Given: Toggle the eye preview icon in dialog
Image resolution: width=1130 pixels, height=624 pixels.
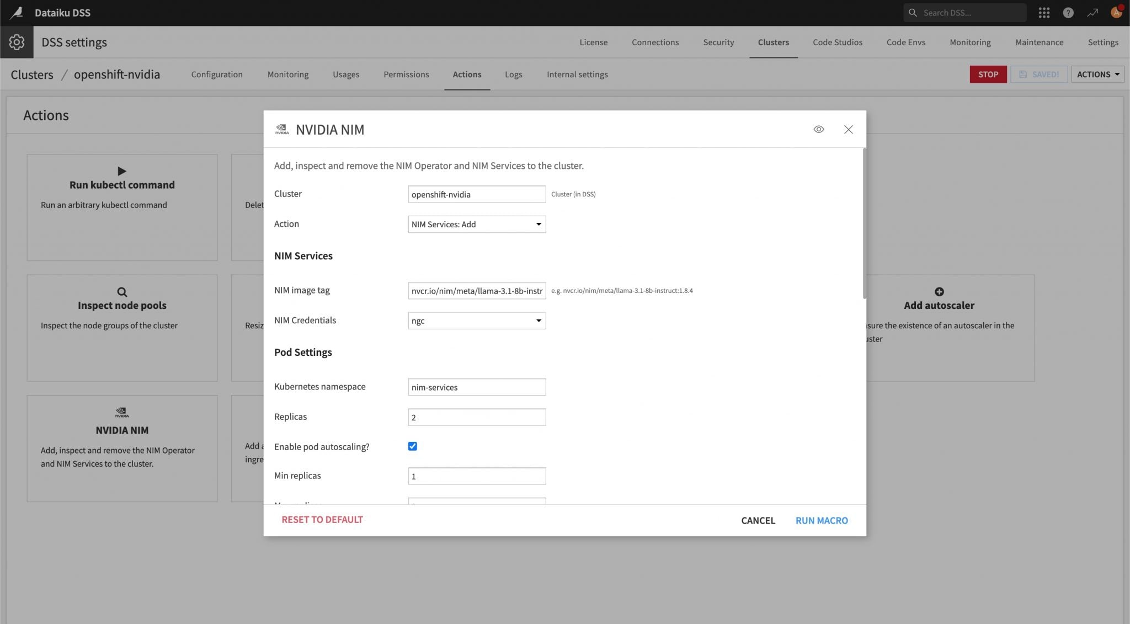Looking at the screenshot, I should point(818,129).
